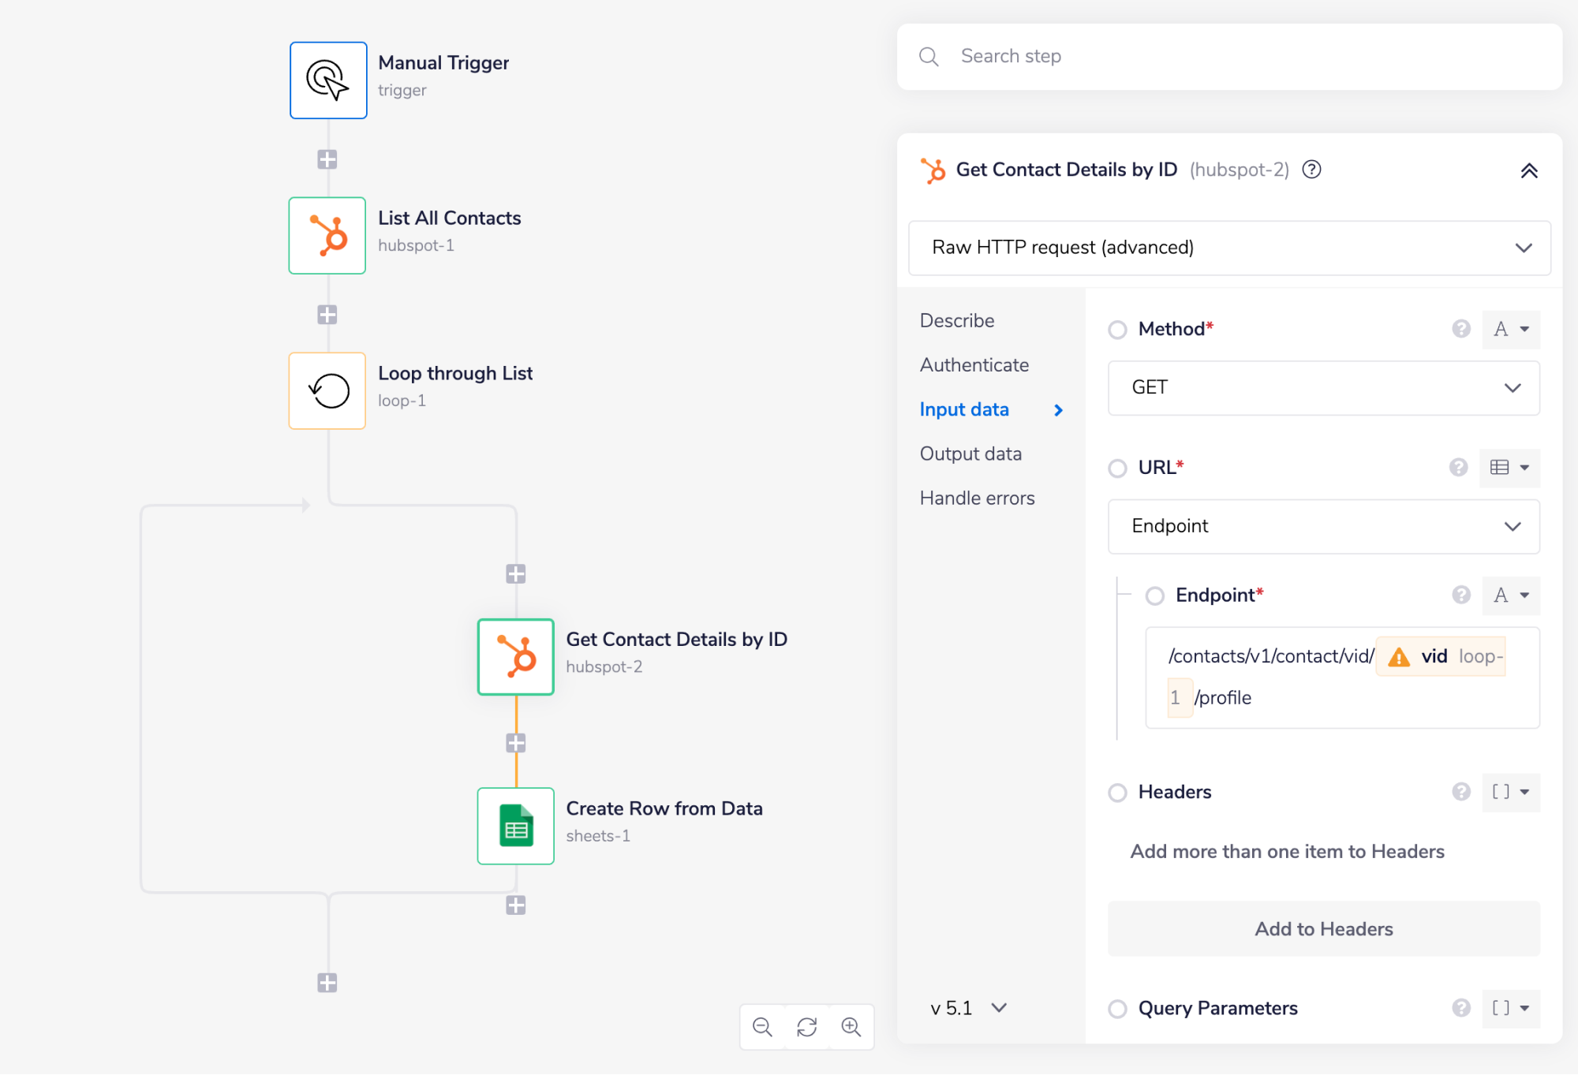Click the HubSpot icon on List All Contacts

[x=327, y=235]
